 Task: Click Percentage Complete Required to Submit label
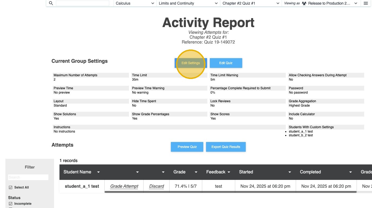coord(240,88)
